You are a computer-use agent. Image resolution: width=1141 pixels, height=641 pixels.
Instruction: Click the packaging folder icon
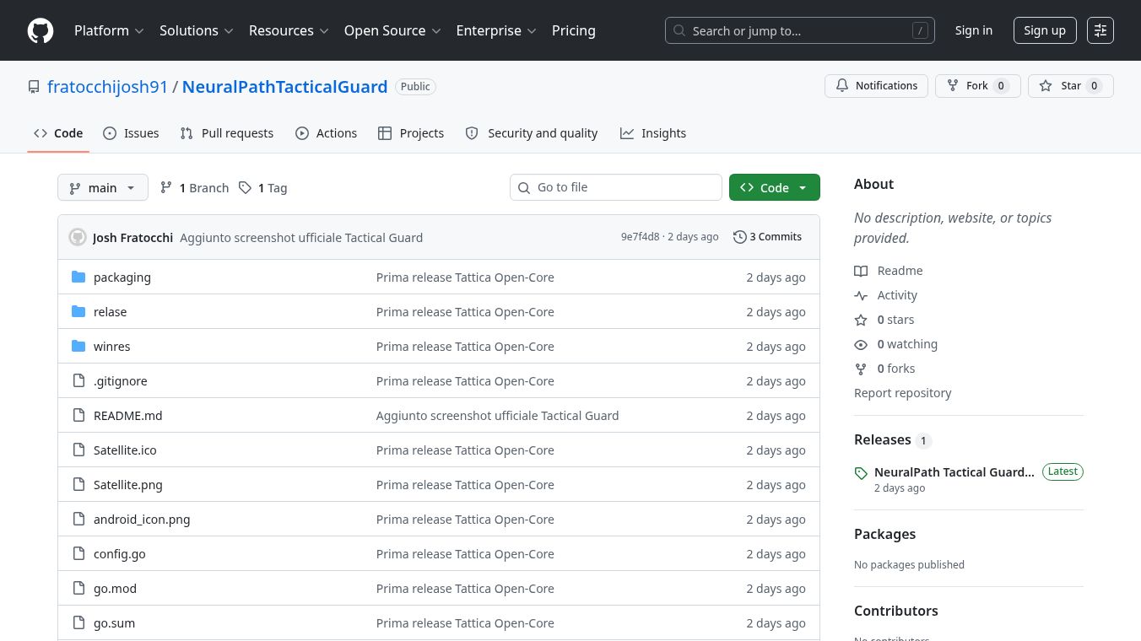(78, 277)
